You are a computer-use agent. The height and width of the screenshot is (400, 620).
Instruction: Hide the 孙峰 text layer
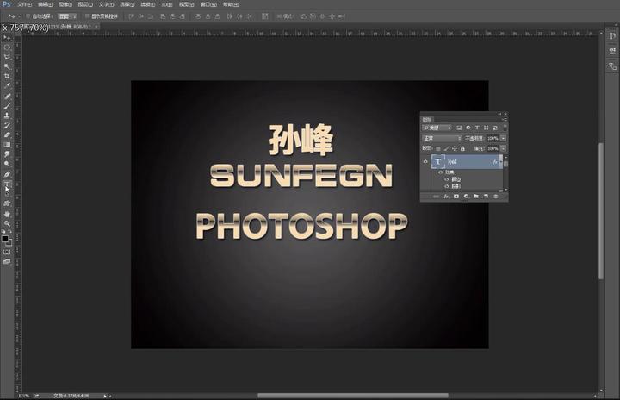425,161
